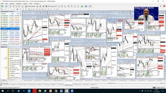
Task: Open the Графики menu
Action: pos(19,4)
